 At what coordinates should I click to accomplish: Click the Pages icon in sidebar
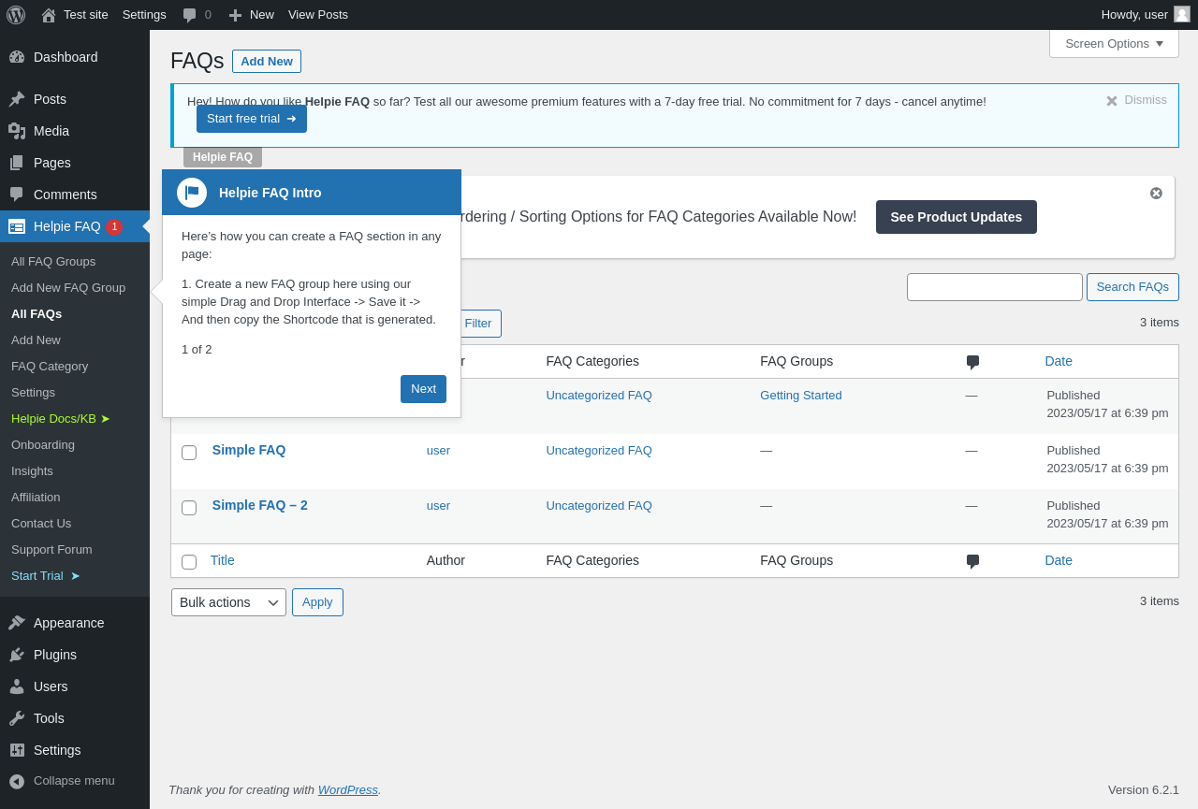(17, 163)
